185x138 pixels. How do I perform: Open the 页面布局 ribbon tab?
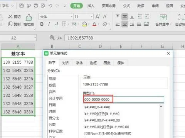(109, 6)
